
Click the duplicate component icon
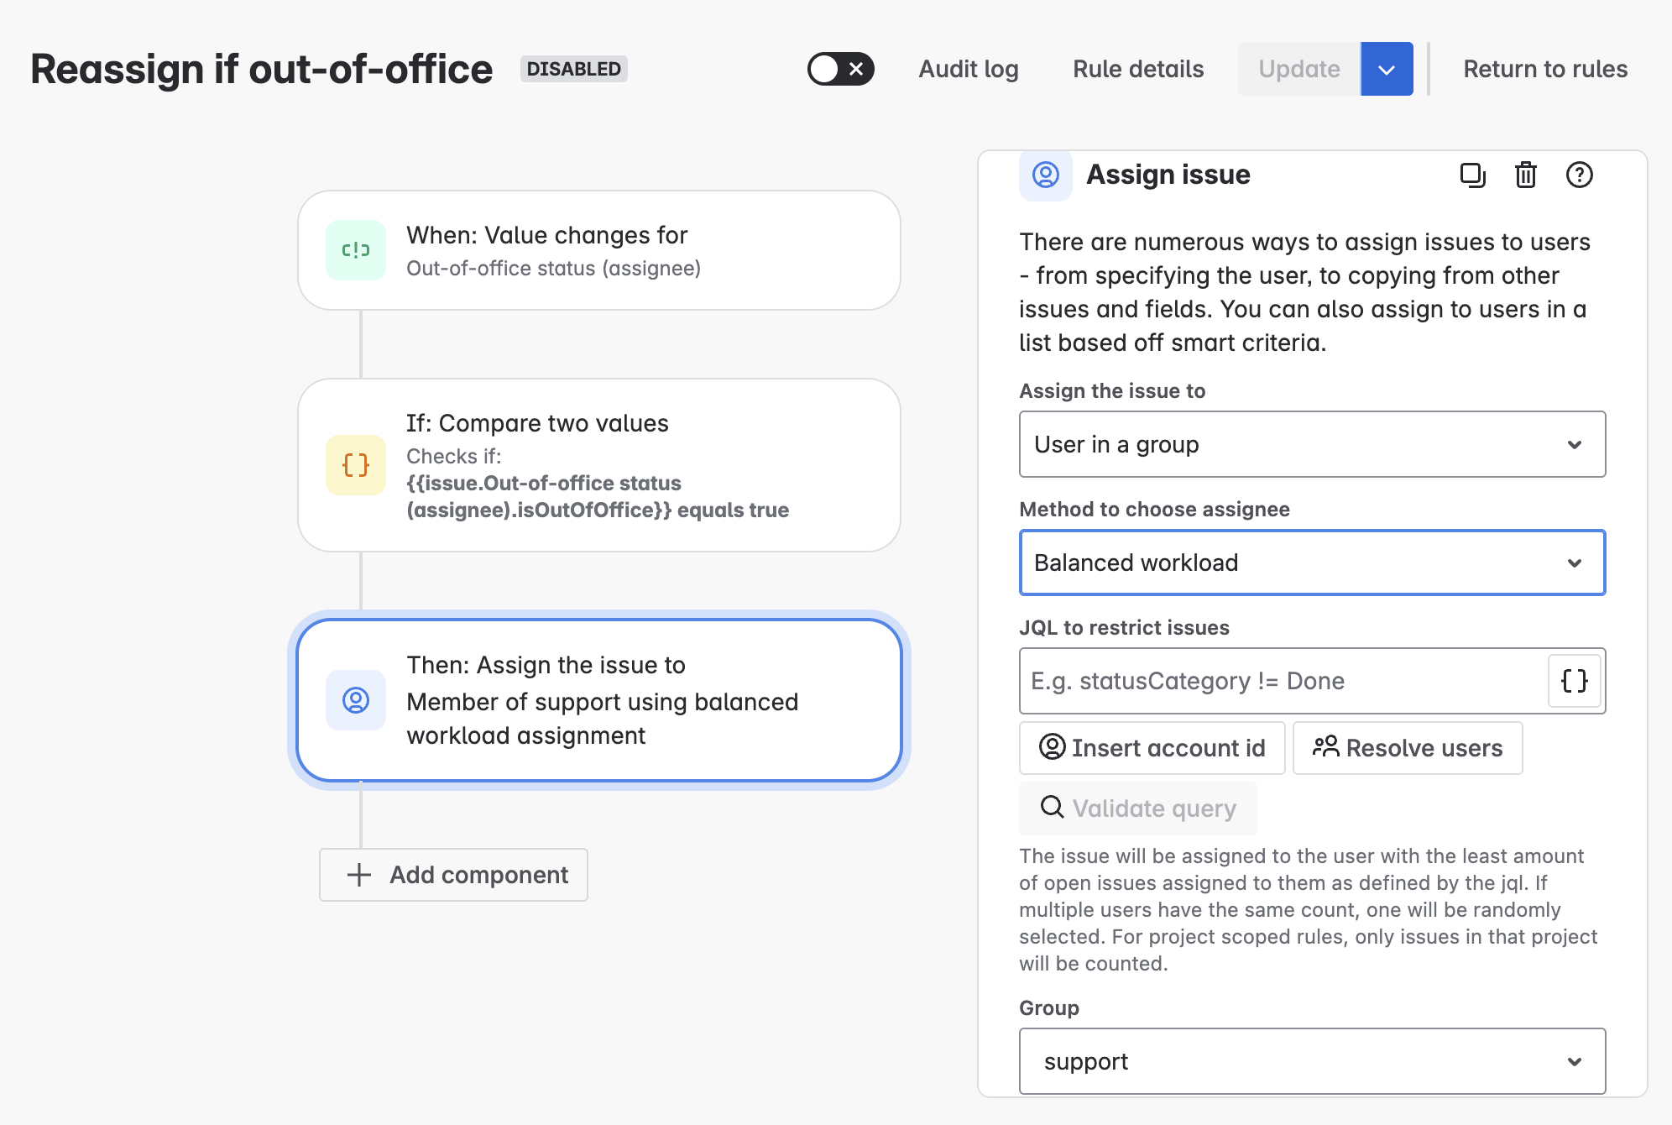point(1472,175)
